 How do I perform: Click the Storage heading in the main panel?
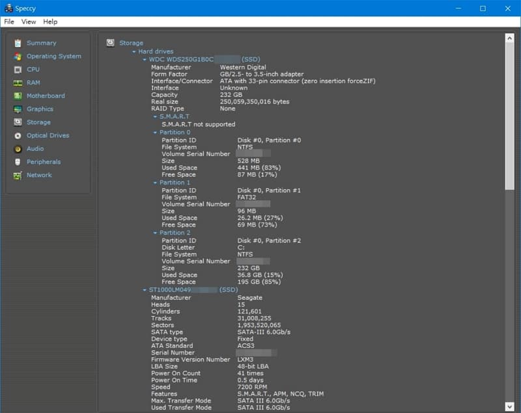[132, 43]
